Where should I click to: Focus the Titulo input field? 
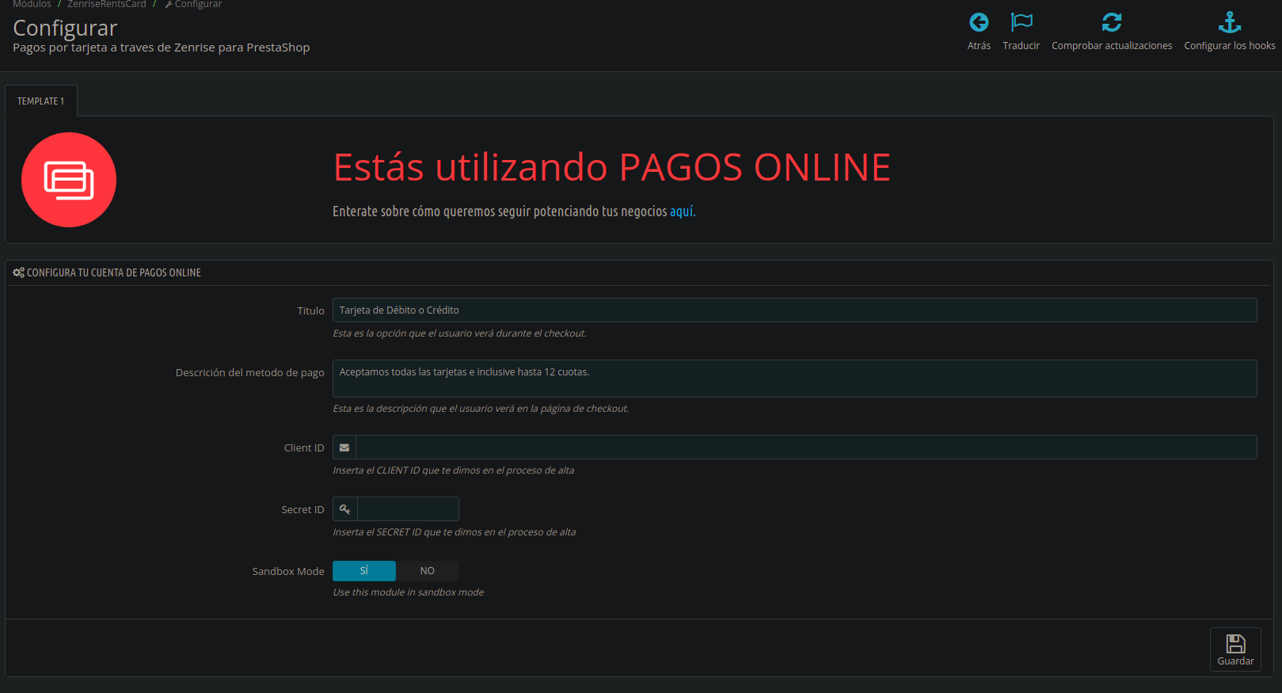click(x=795, y=310)
